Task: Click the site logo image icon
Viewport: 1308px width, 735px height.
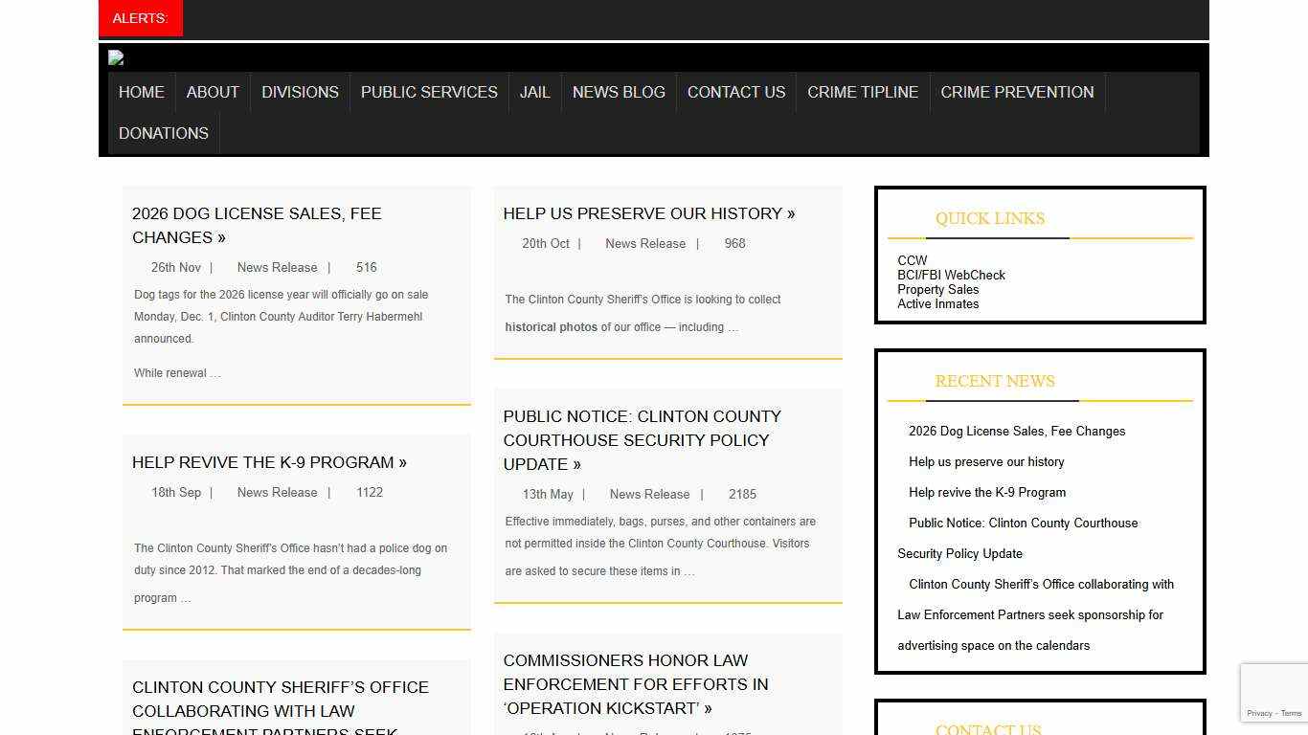Action: click(115, 57)
